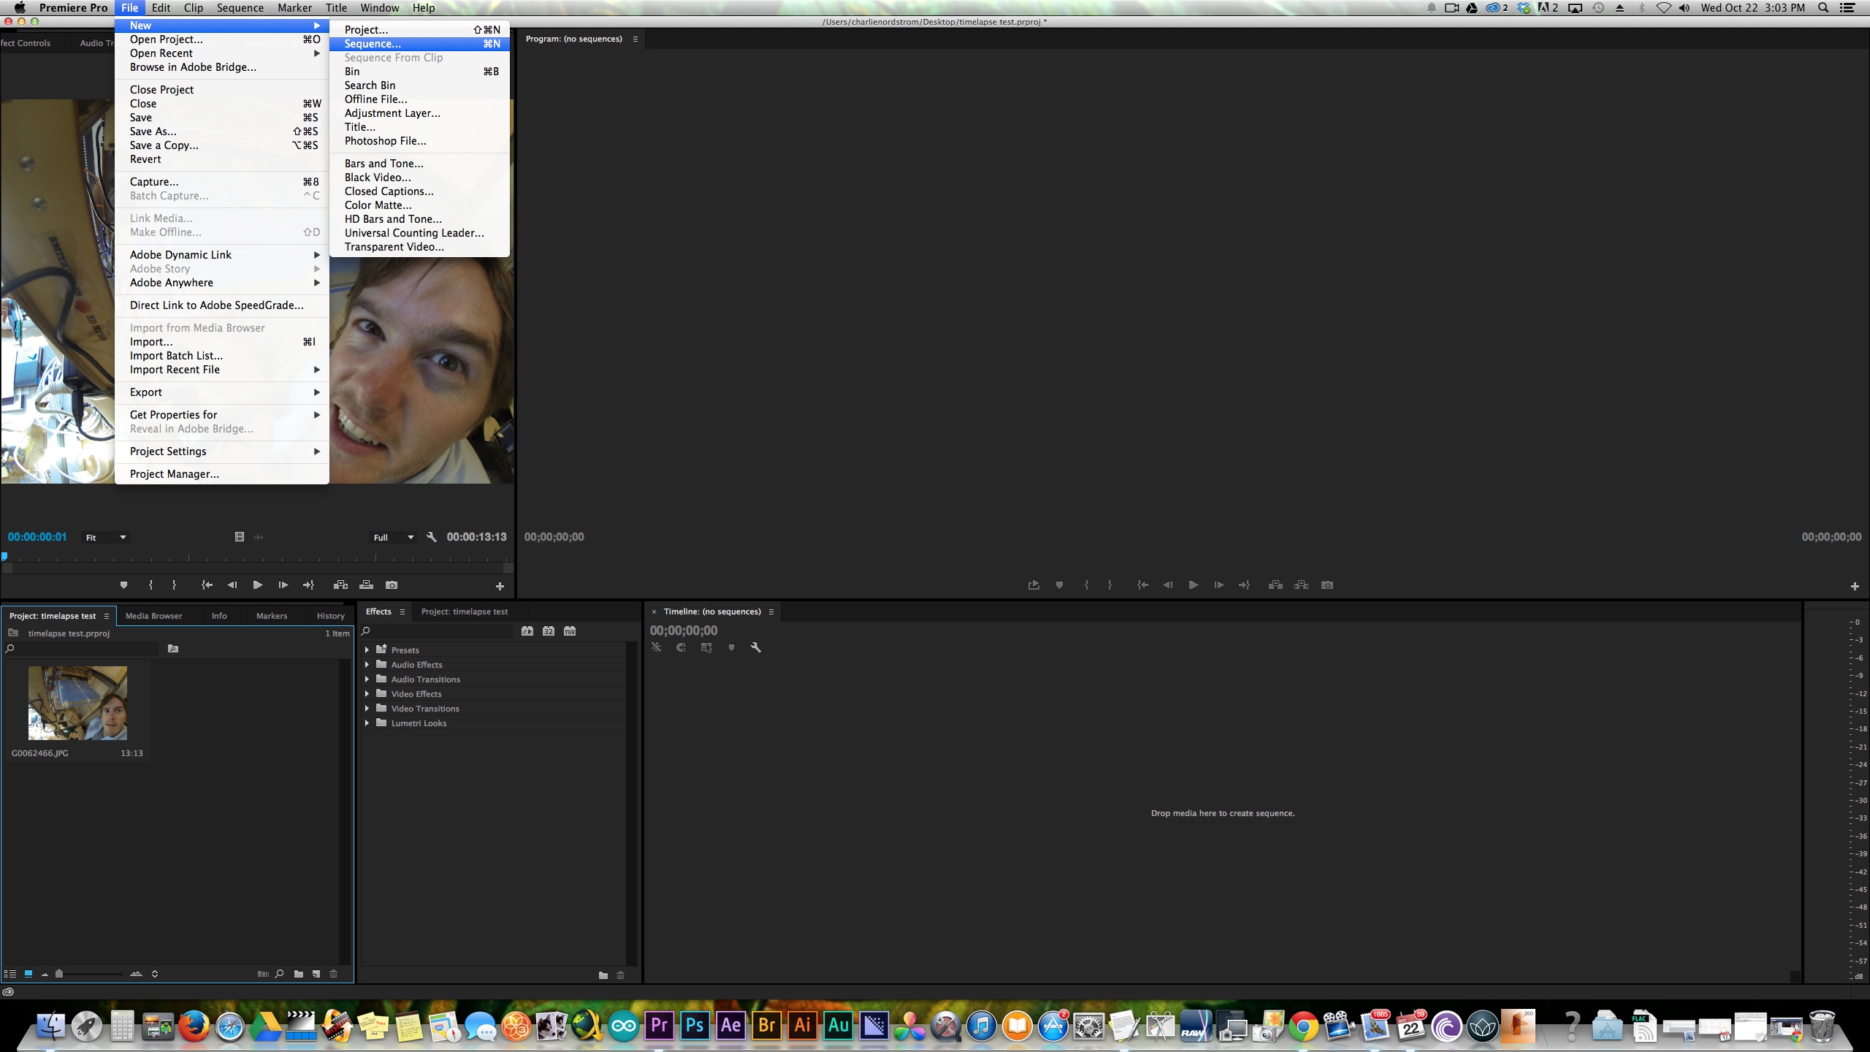Create New Bin in Project panel
This screenshot has width=1870, height=1052.
[x=299, y=974]
